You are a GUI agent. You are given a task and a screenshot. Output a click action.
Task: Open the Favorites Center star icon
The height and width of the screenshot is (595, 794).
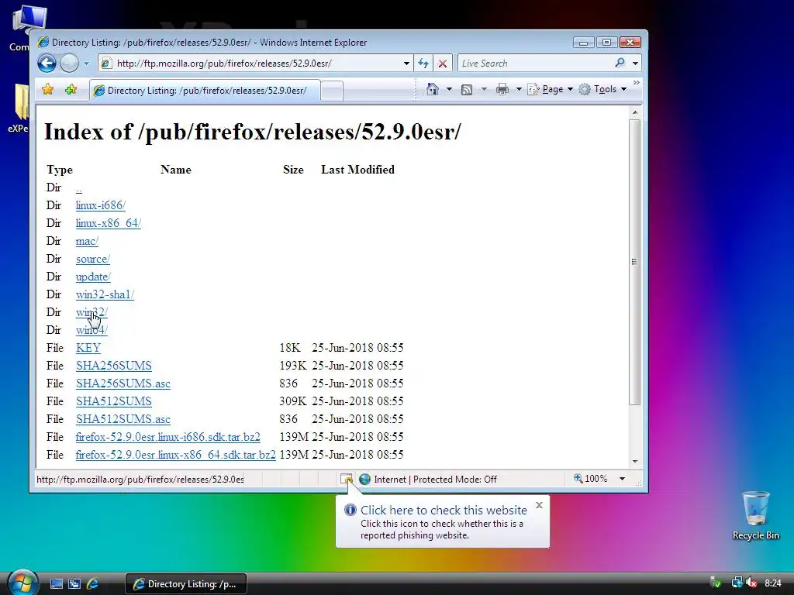tap(47, 90)
